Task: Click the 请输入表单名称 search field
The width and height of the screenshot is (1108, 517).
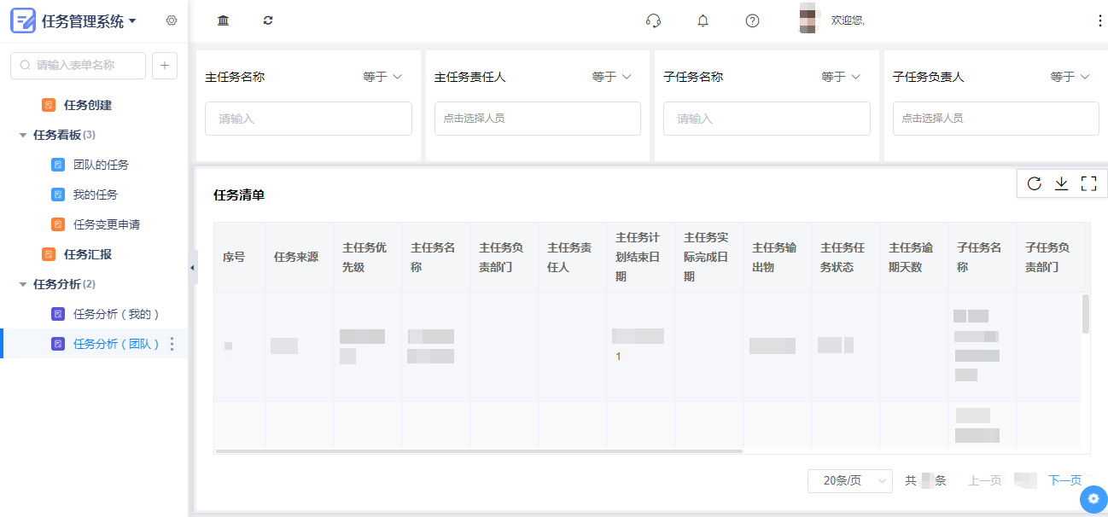Action: [x=78, y=65]
